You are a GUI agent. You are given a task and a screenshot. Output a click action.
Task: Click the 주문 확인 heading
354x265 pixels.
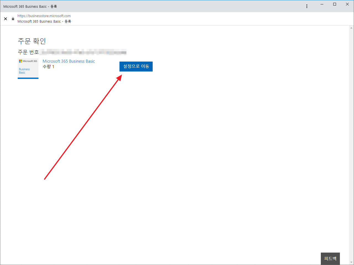(32, 41)
